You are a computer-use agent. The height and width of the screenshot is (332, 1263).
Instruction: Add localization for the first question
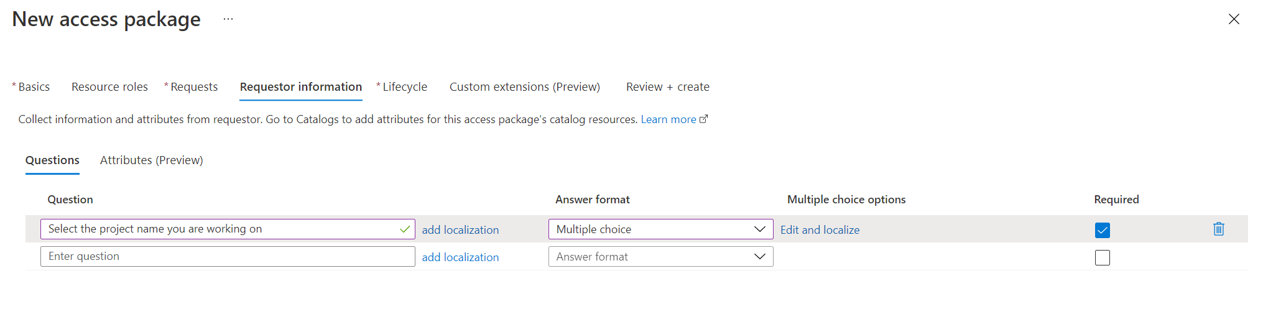(x=460, y=230)
